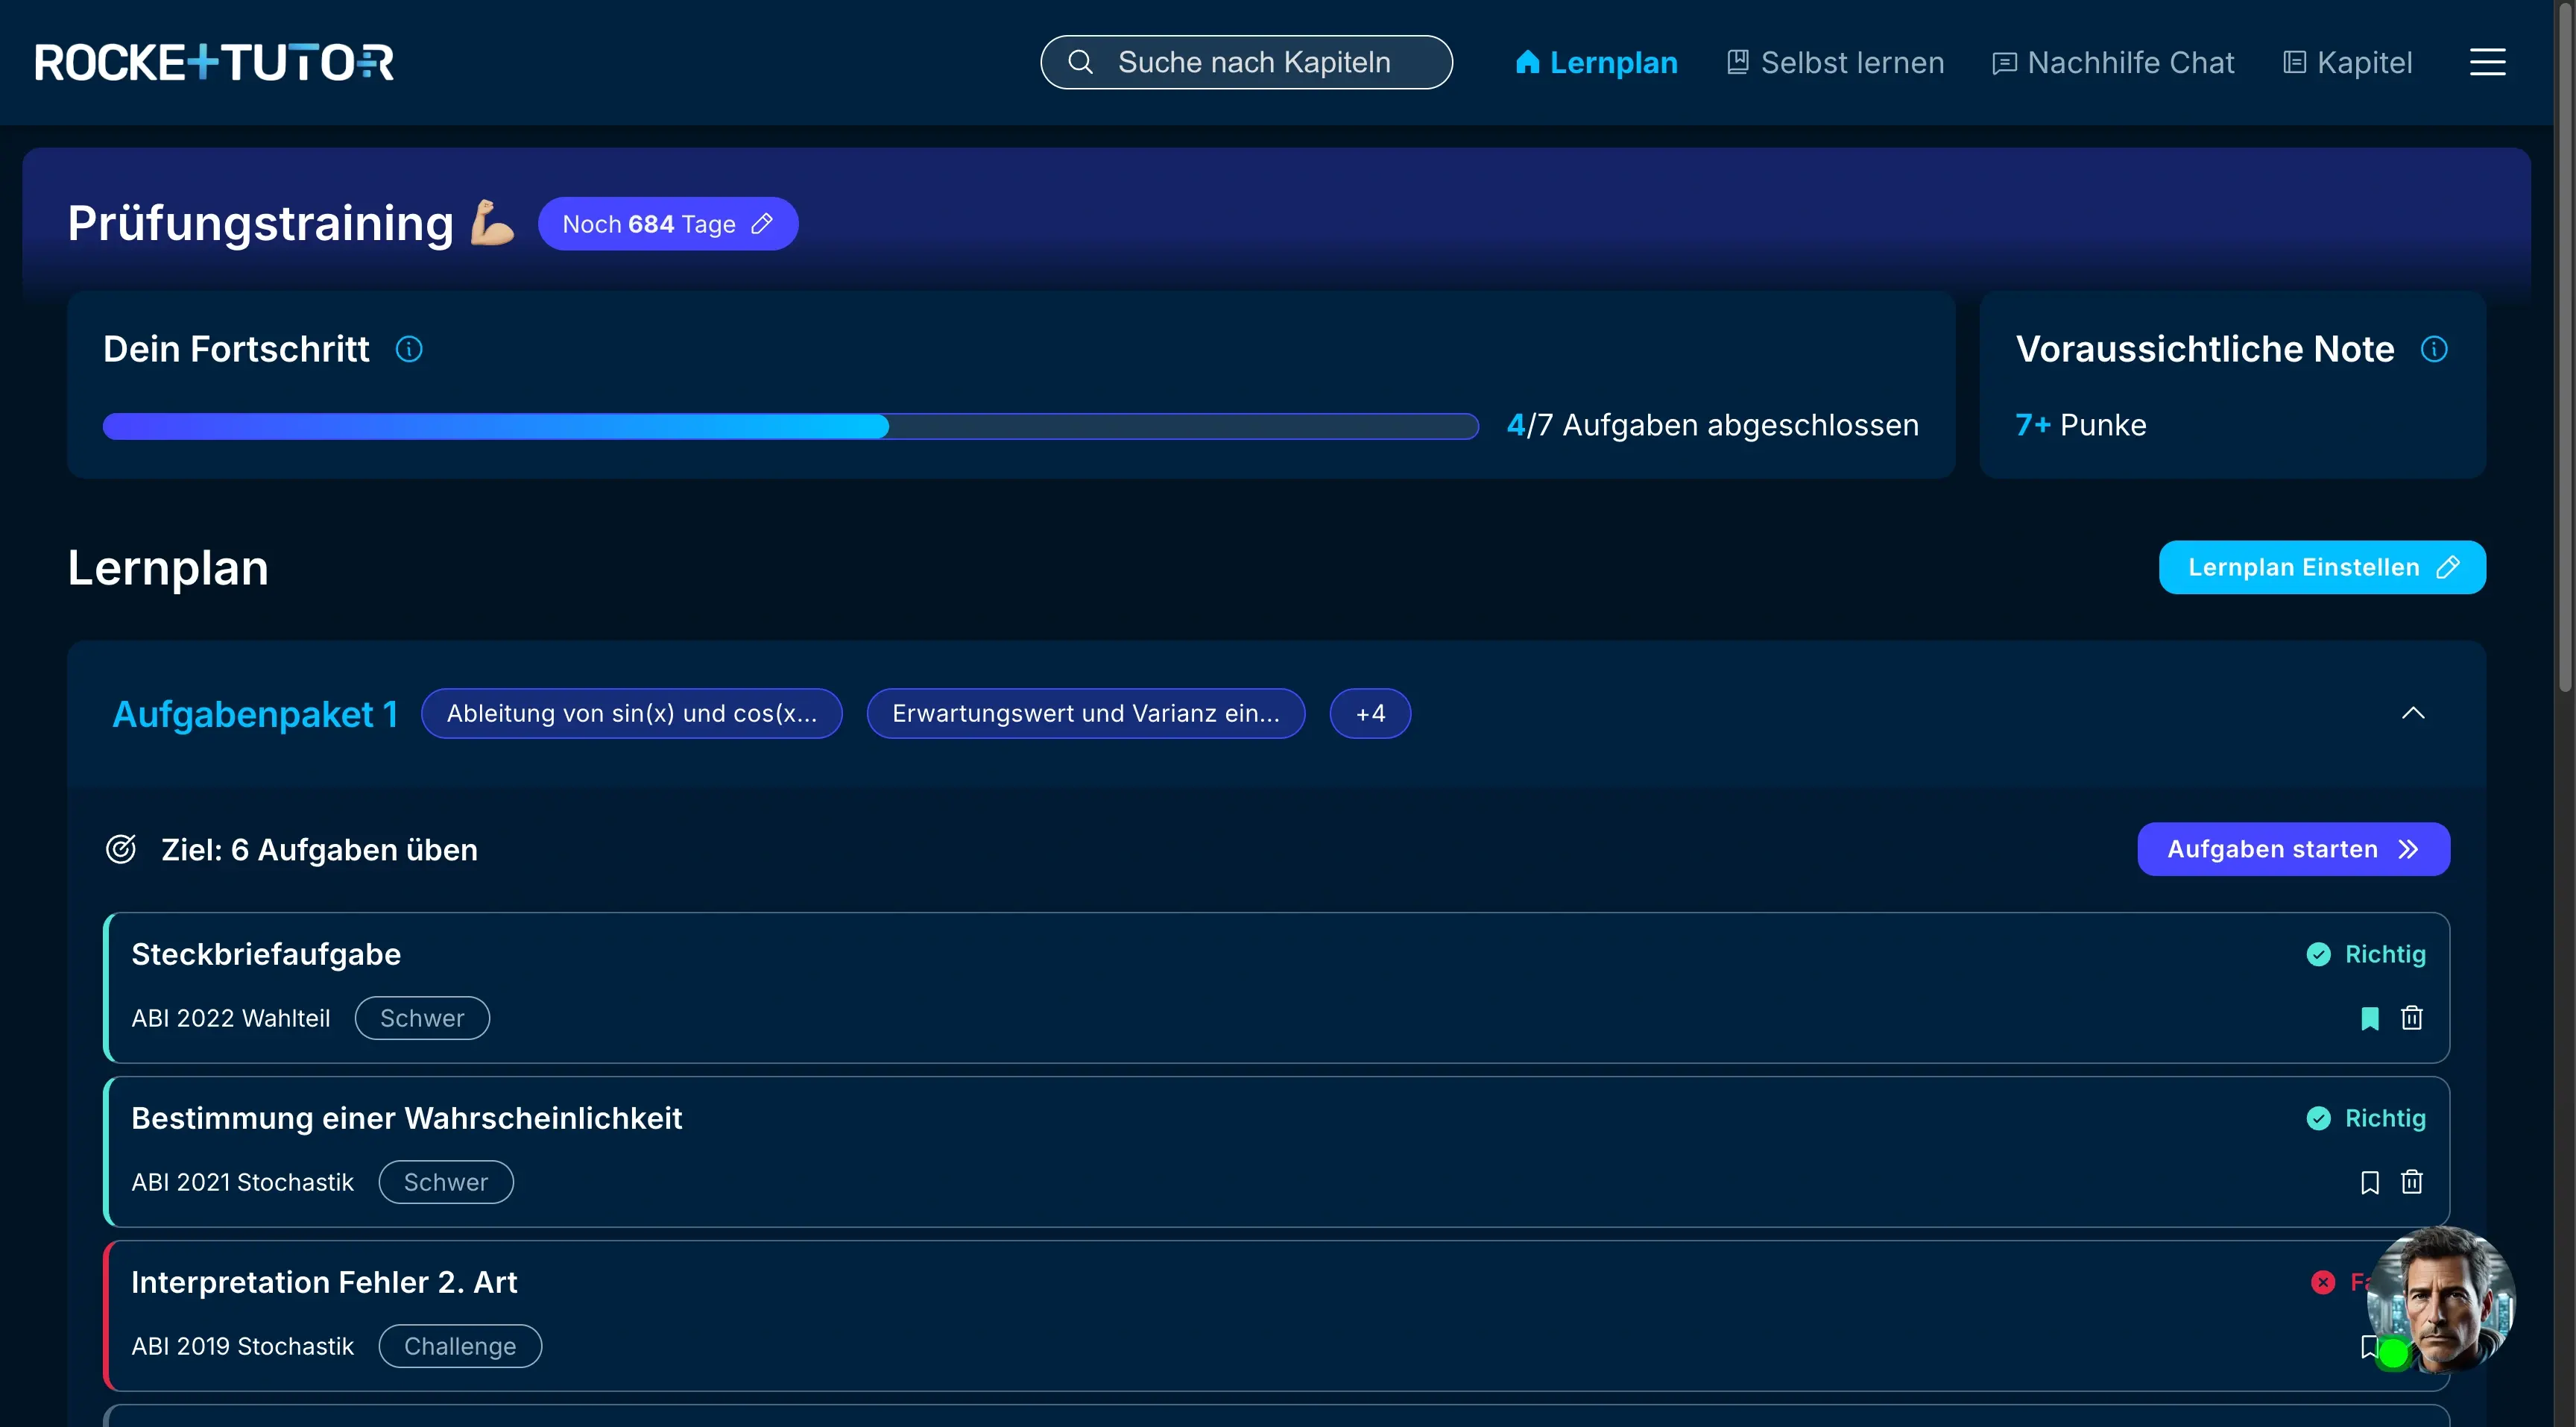Select the 'Ableitung von sin(x) und cos(x...' tag
The width and height of the screenshot is (2576, 1427).
(x=631, y=713)
